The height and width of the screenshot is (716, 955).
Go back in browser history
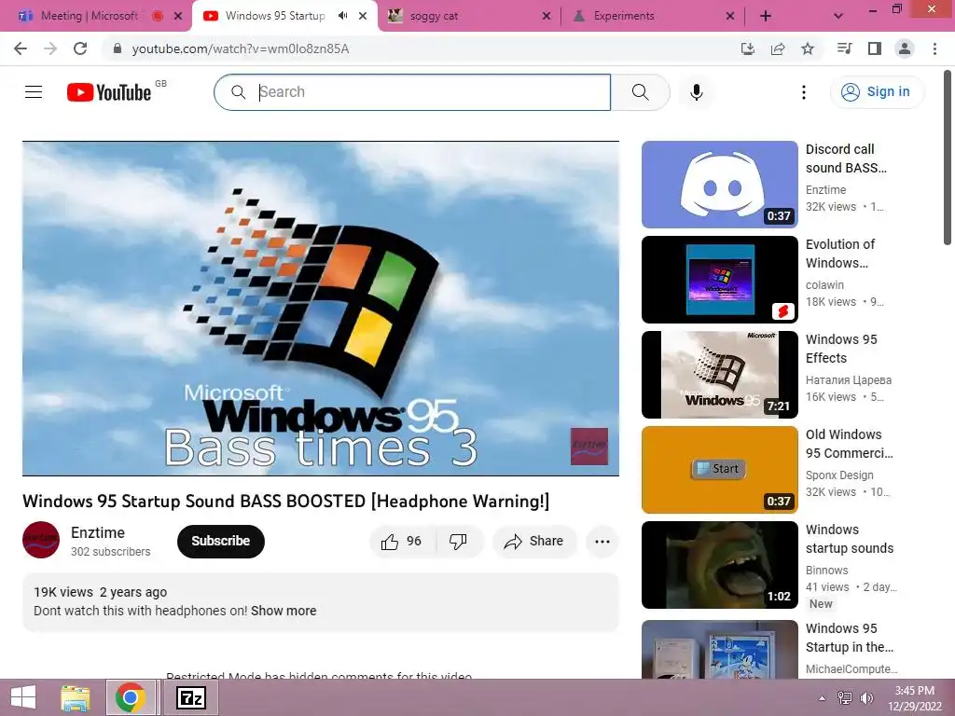(21, 48)
